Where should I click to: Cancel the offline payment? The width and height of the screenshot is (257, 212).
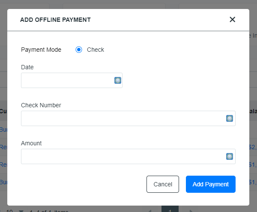coord(163,184)
